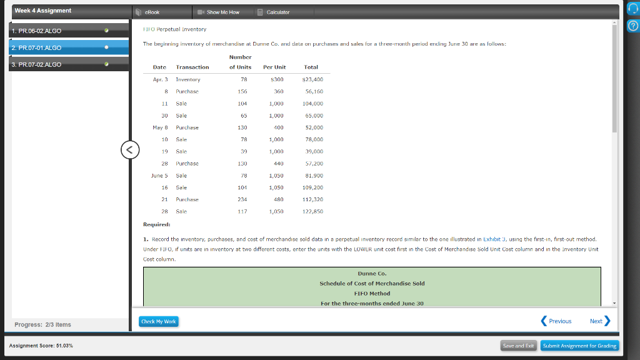
Task: Open the Exhibit 3 link
Action: pos(494,239)
